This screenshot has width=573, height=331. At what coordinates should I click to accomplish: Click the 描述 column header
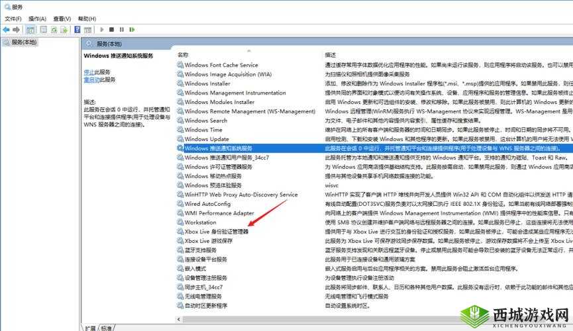coord(331,55)
